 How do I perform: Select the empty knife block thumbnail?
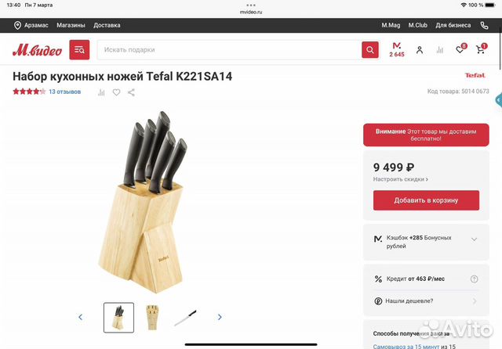(x=152, y=318)
